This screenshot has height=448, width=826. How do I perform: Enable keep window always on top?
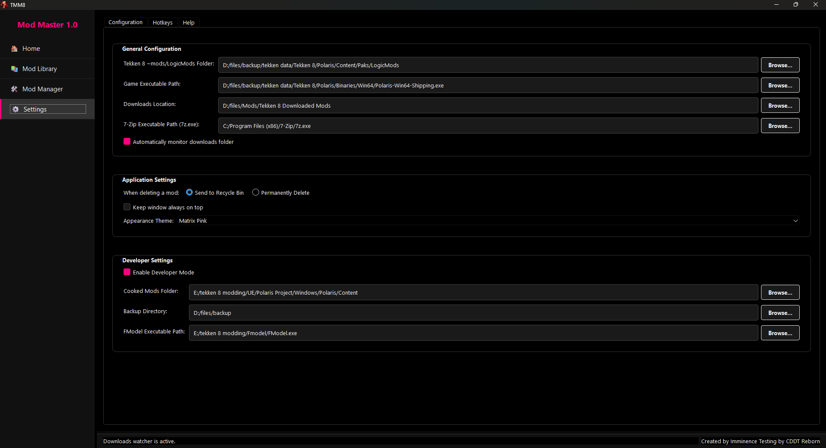pos(127,207)
